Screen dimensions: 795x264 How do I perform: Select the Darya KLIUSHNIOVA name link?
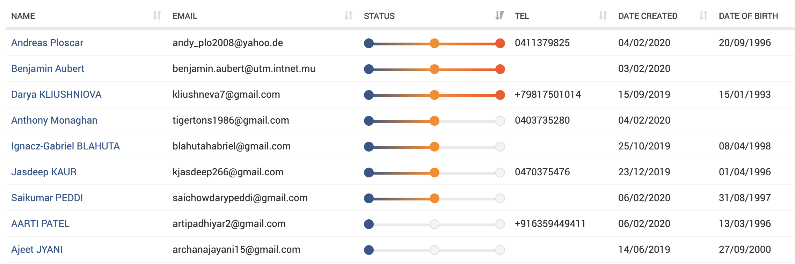pos(56,94)
